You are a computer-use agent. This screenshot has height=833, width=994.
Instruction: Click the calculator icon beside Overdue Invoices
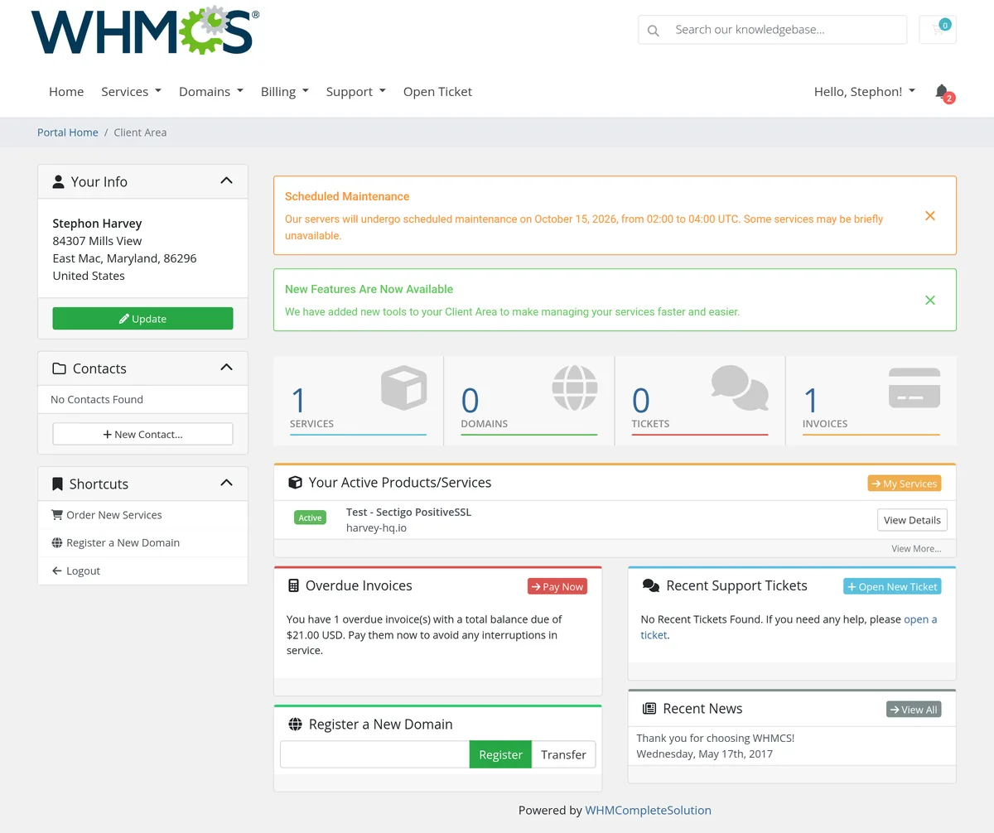293,585
